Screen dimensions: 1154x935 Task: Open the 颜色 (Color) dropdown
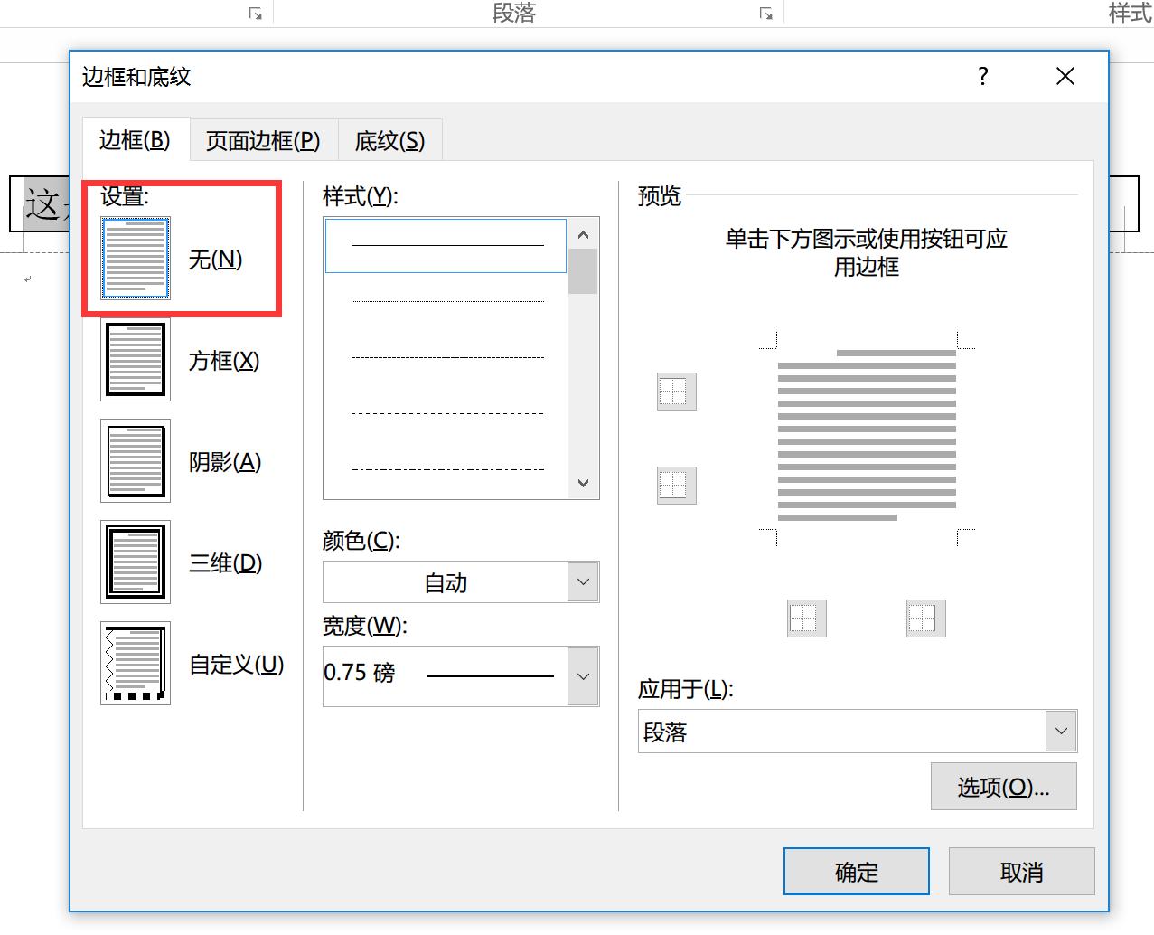(583, 582)
